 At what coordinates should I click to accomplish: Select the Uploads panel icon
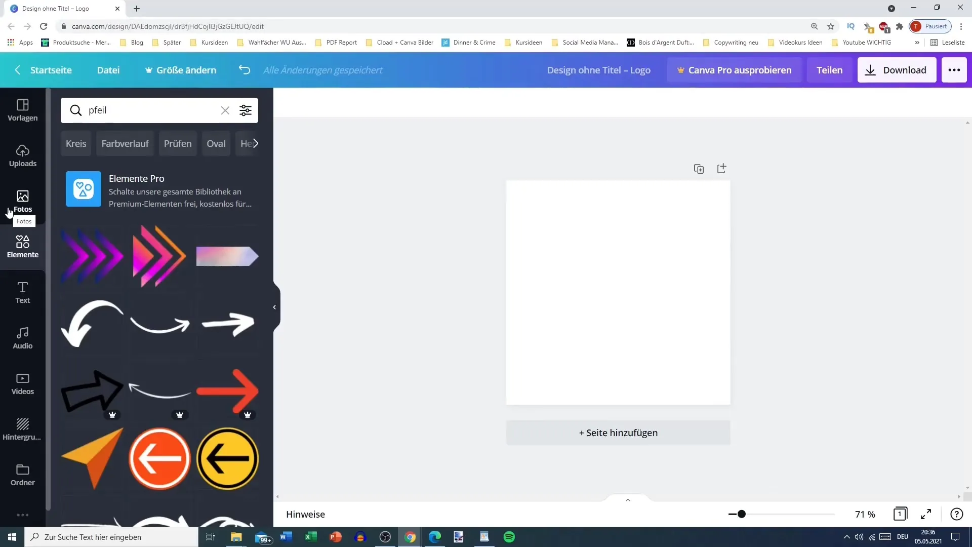(x=22, y=155)
